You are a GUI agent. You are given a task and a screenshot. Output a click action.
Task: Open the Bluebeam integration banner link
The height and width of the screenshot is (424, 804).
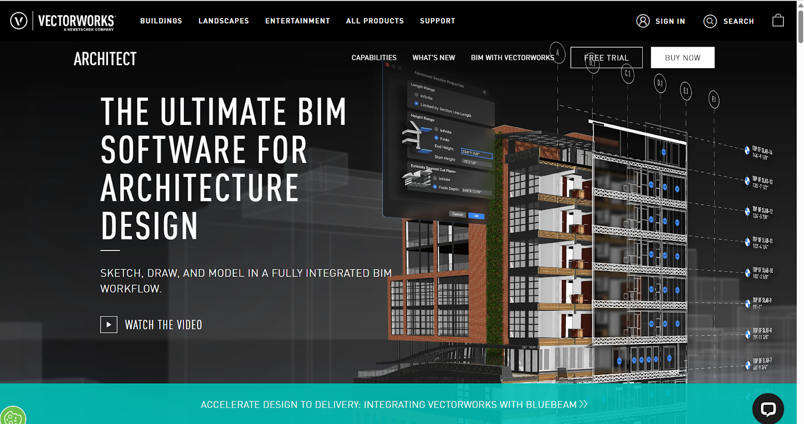394,404
